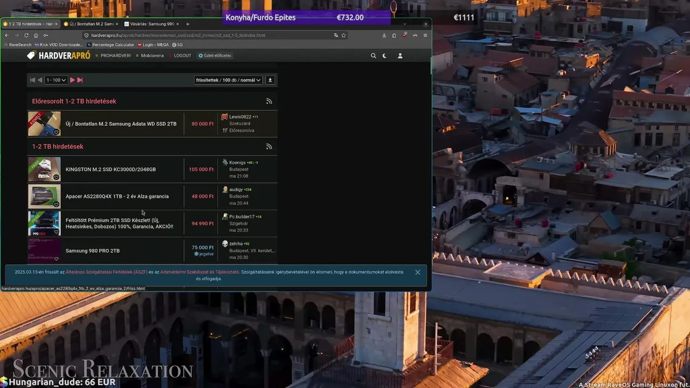Open the KINGSTON M.2 SSD KC3000D/2048GB listing
Screen dimensions: 690x388
[111, 169]
